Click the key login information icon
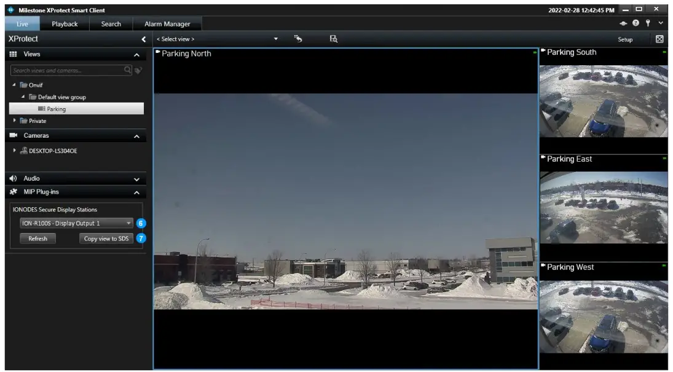This screenshot has width=673, height=372. click(648, 23)
